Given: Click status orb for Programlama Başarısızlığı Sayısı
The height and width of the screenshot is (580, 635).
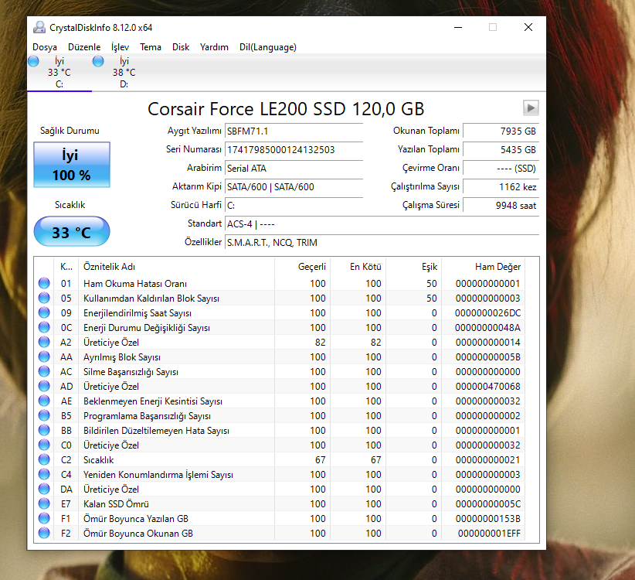Looking at the screenshot, I should 44,416.
